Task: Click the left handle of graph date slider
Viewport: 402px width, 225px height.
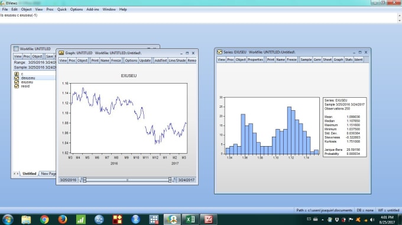Action: pos(85,180)
